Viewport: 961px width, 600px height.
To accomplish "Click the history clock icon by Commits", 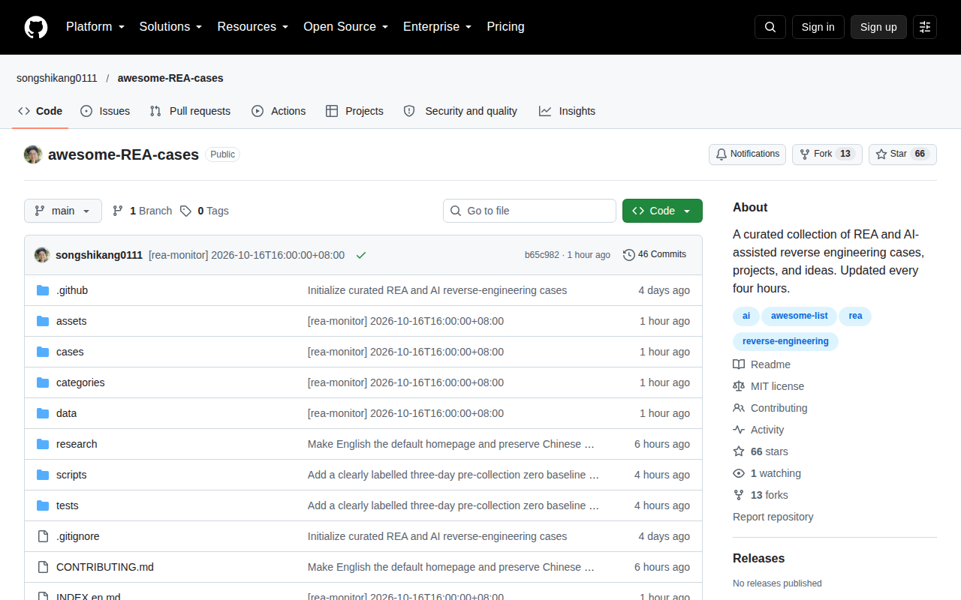I will (629, 255).
